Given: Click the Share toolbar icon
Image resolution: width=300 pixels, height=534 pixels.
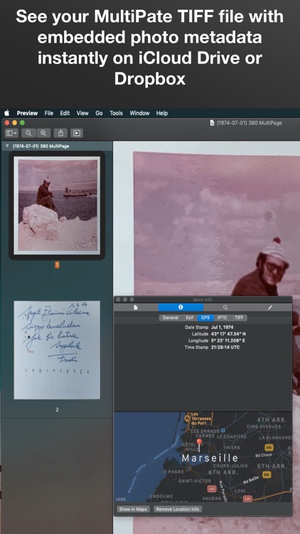Looking at the screenshot, I should (60, 133).
